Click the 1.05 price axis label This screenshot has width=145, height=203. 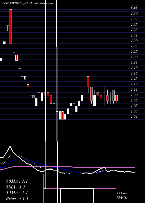pos(134,106)
